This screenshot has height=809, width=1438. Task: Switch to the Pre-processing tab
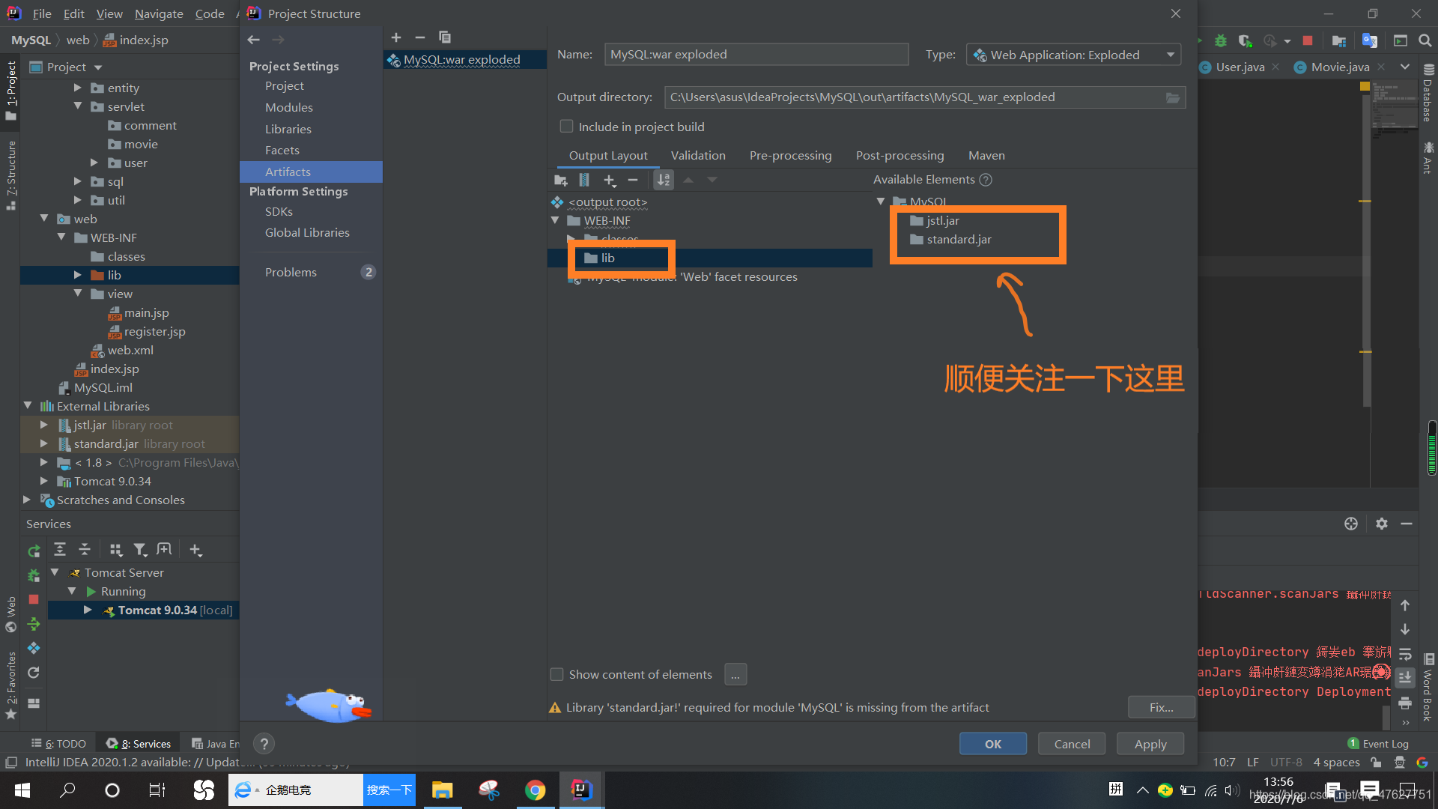point(790,155)
